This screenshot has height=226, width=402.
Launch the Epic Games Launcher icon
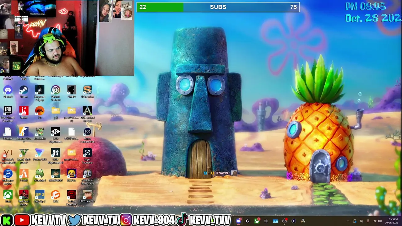tap(8, 114)
